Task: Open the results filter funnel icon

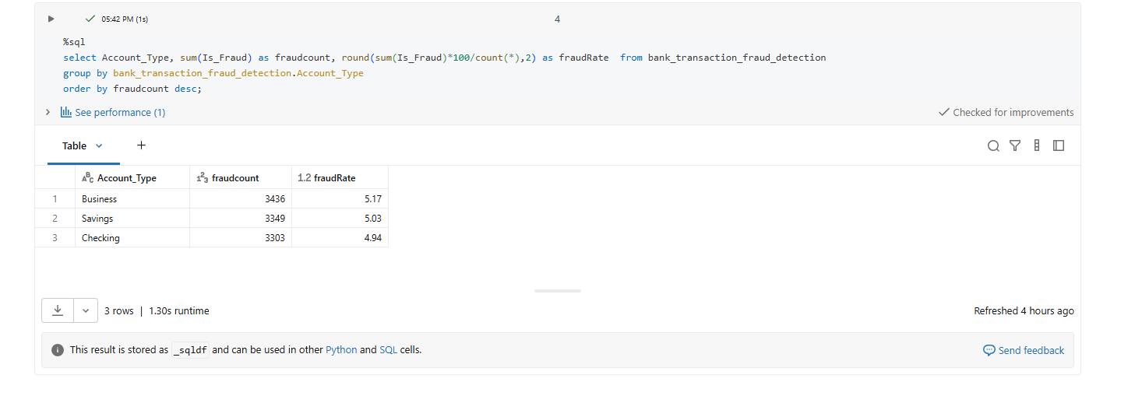Action: [1015, 145]
